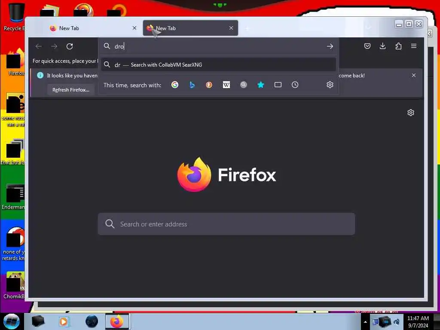Click Refresh Firefox... button
The height and width of the screenshot is (330, 440).
click(71, 90)
